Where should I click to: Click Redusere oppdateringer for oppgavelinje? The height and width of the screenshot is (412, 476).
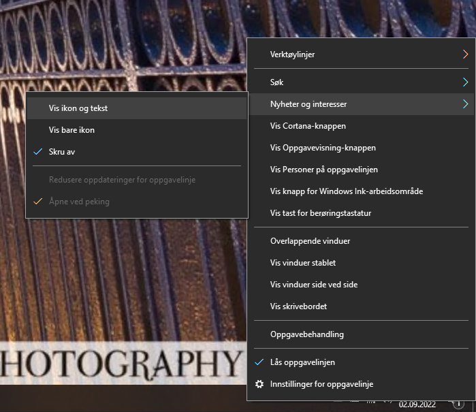[137, 180]
